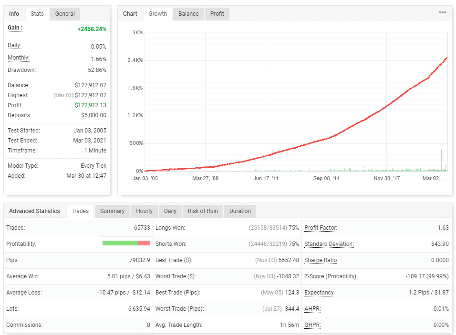View the Daily statistics tab
Screen dimensions: 456x335
[x=170, y=211]
